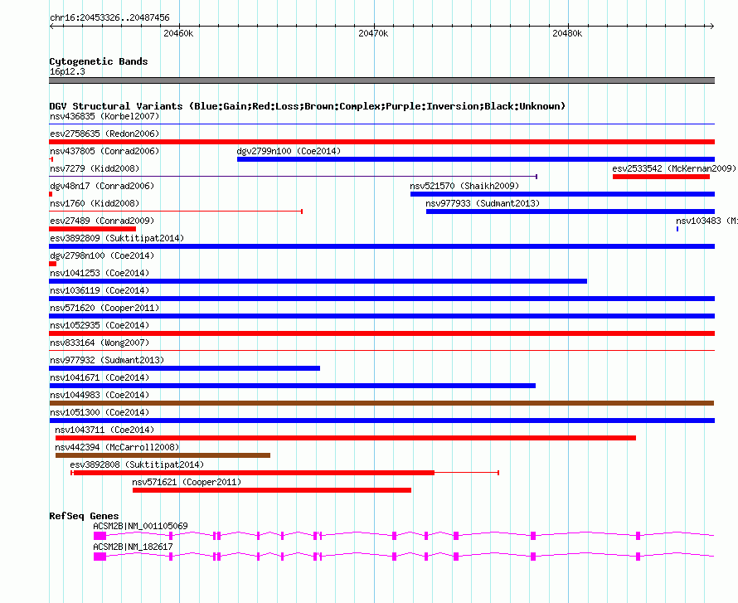The image size is (738, 603).
Task: Open the nsv977933 (Sudmant2013) variant label
Action: [483, 203]
